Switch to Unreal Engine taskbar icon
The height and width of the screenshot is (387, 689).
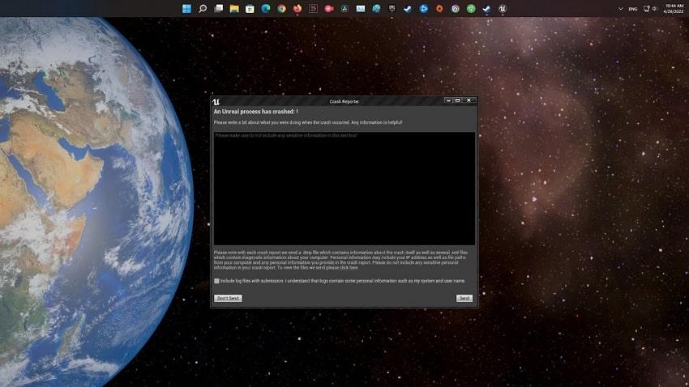click(x=503, y=9)
